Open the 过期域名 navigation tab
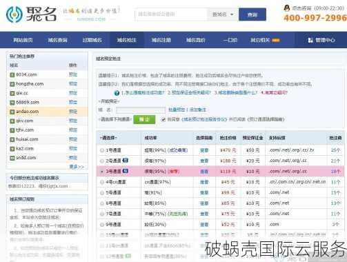This screenshot has width=347, height=262. coord(92,40)
